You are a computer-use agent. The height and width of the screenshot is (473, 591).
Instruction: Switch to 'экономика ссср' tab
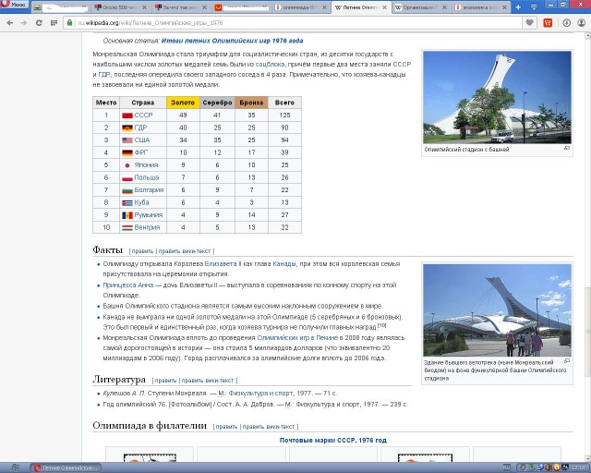click(x=481, y=7)
